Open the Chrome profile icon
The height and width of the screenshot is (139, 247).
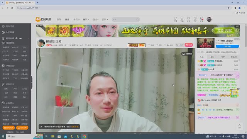pyautogui.click(x=239, y=8)
